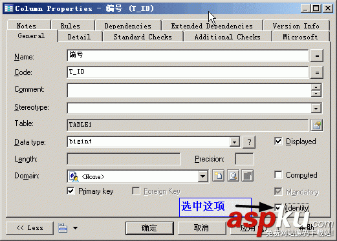Click Comment scroll down arrow
The height and width of the screenshot is (241, 337).
tap(316, 94)
